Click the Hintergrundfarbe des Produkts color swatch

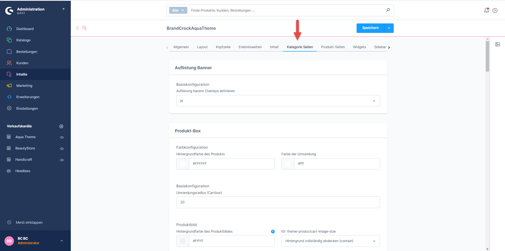[x=183, y=164]
